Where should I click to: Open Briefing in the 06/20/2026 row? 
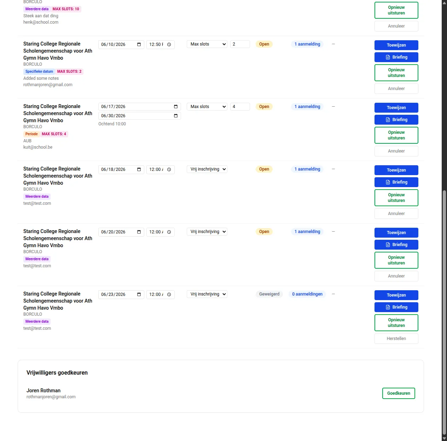click(x=396, y=245)
